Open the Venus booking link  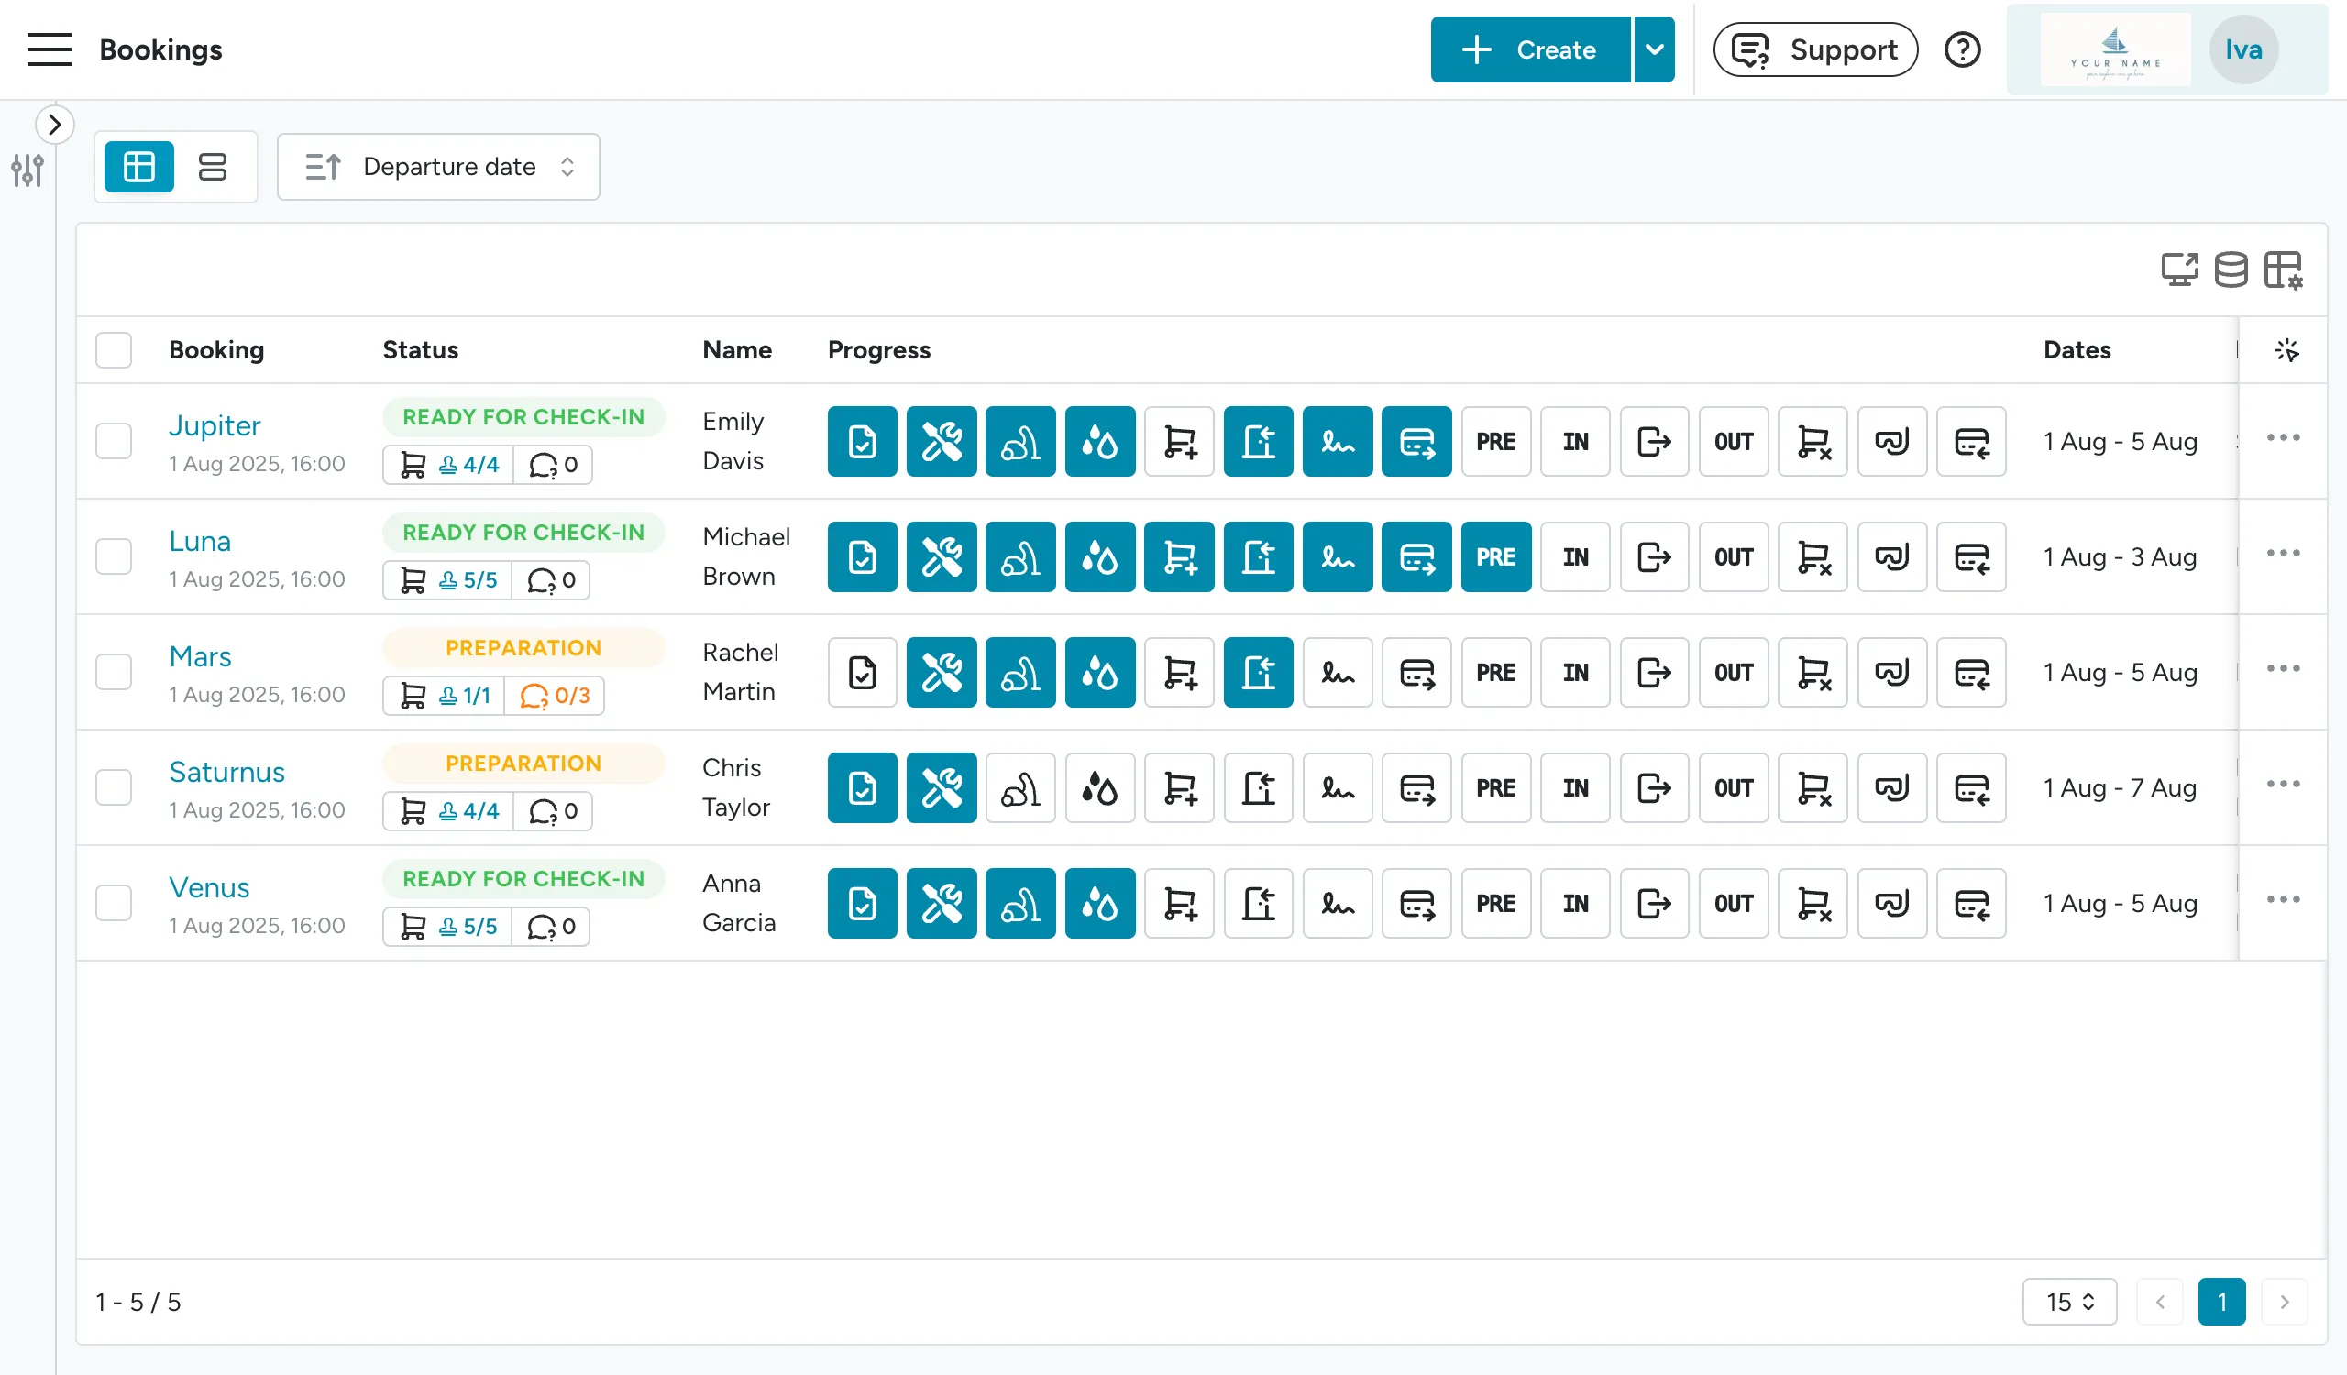coord(209,887)
